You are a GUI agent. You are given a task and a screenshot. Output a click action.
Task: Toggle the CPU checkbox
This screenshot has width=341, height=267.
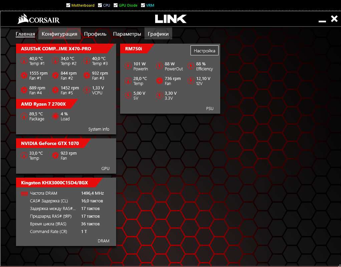(x=100, y=5)
